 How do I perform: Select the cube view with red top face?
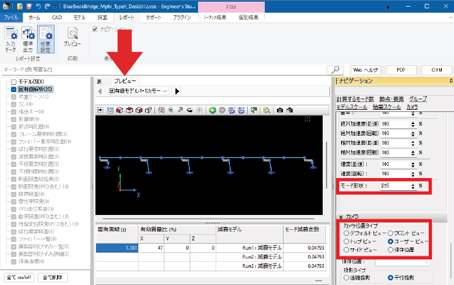129,110
